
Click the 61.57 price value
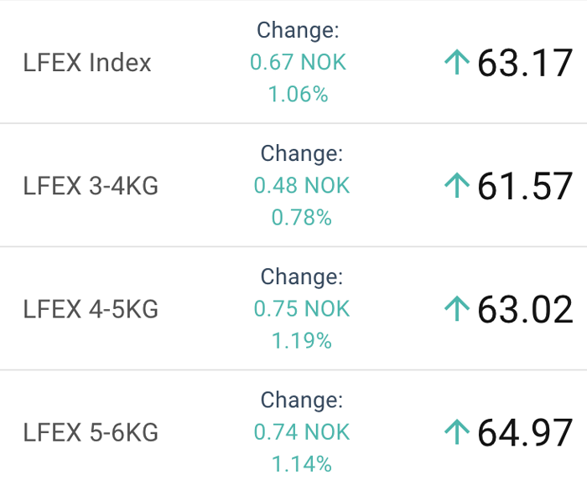[x=525, y=186]
